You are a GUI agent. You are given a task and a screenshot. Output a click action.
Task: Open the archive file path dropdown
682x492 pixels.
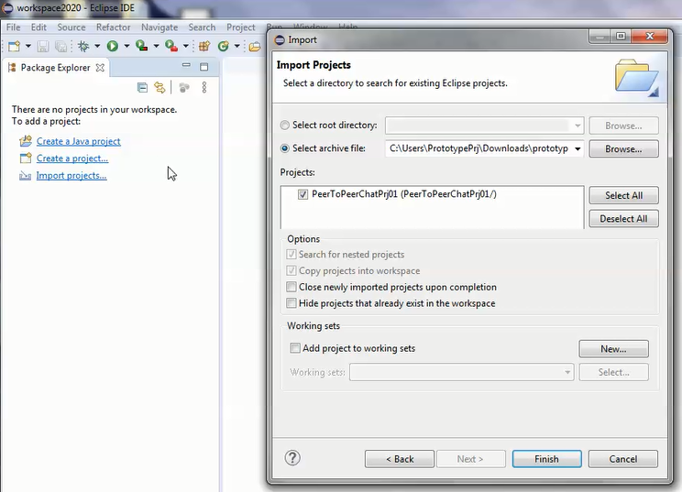577,148
